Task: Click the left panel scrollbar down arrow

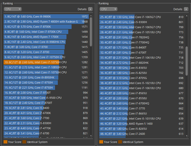Action: [x=91, y=136]
